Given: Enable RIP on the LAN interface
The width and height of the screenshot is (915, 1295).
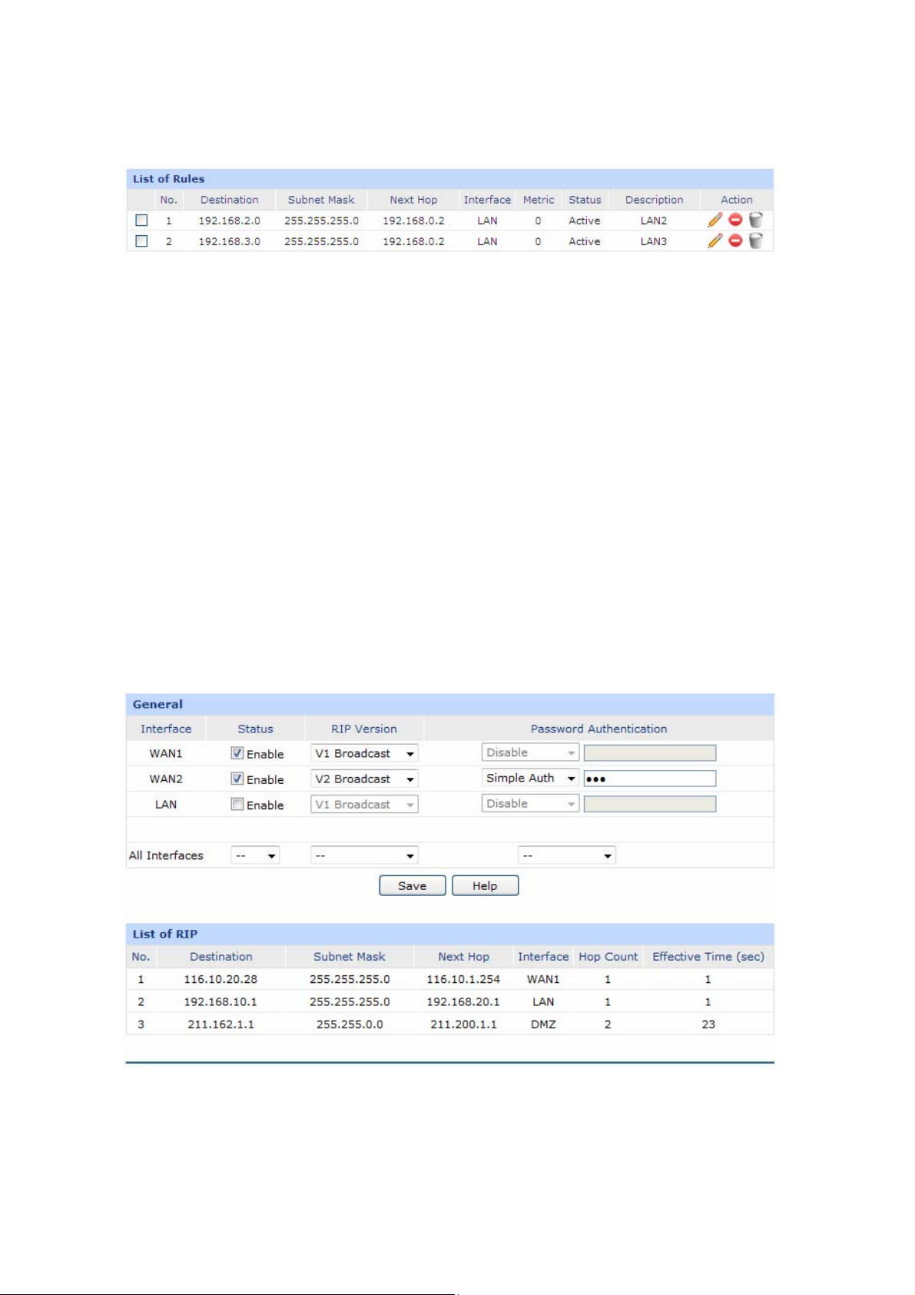Looking at the screenshot, I should point(237,804).
